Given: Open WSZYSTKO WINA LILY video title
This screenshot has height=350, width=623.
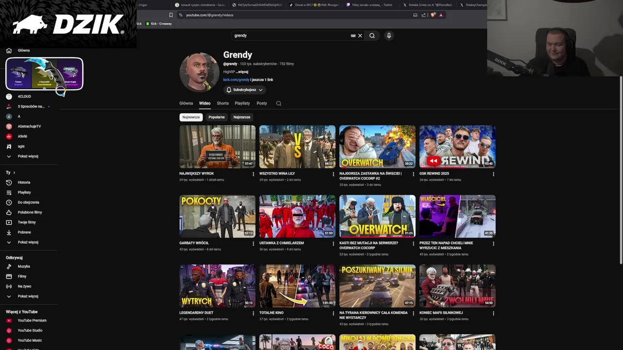Looking at the screenshot, I should point(277,174).
